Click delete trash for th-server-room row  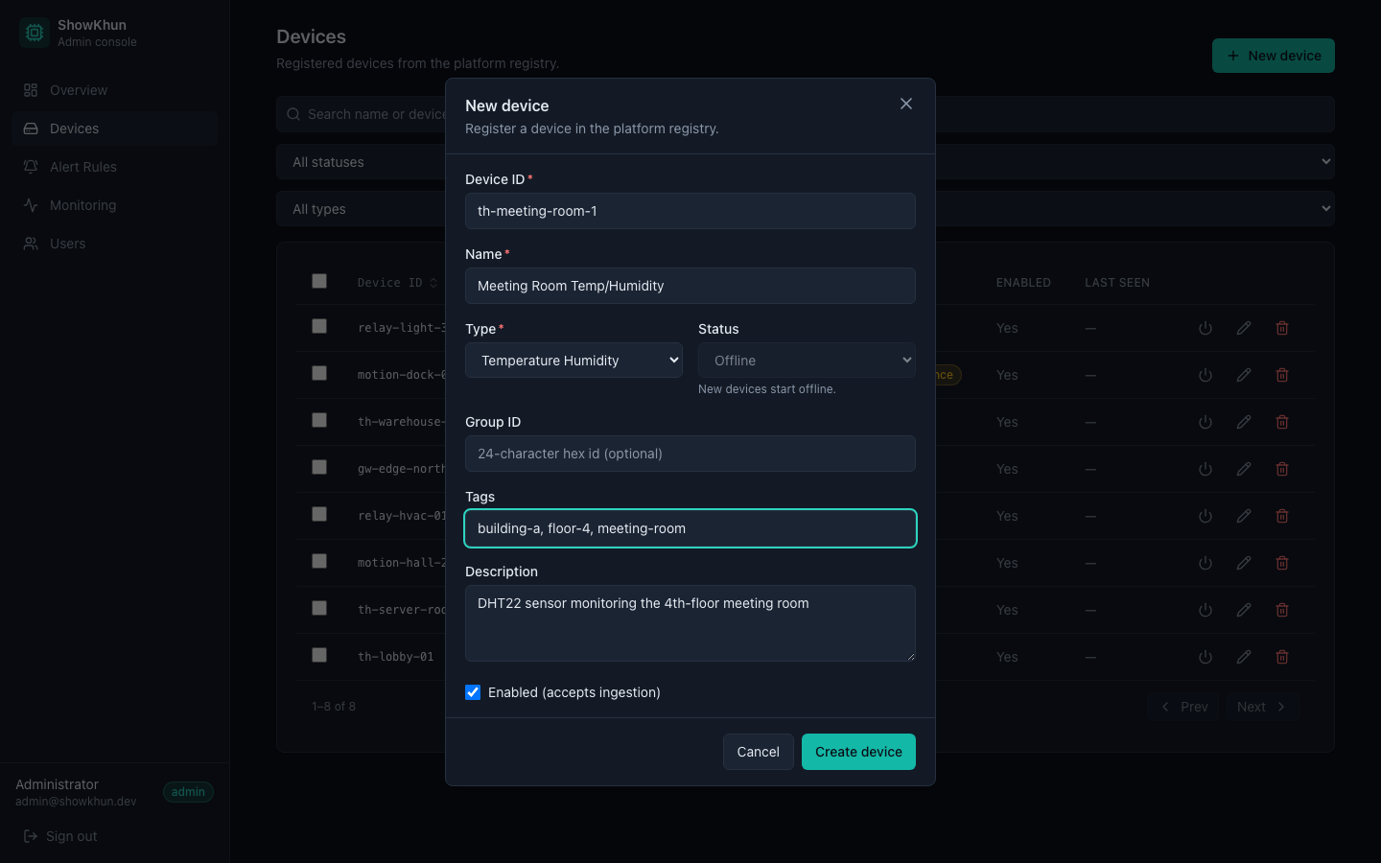coord(1282,610)
